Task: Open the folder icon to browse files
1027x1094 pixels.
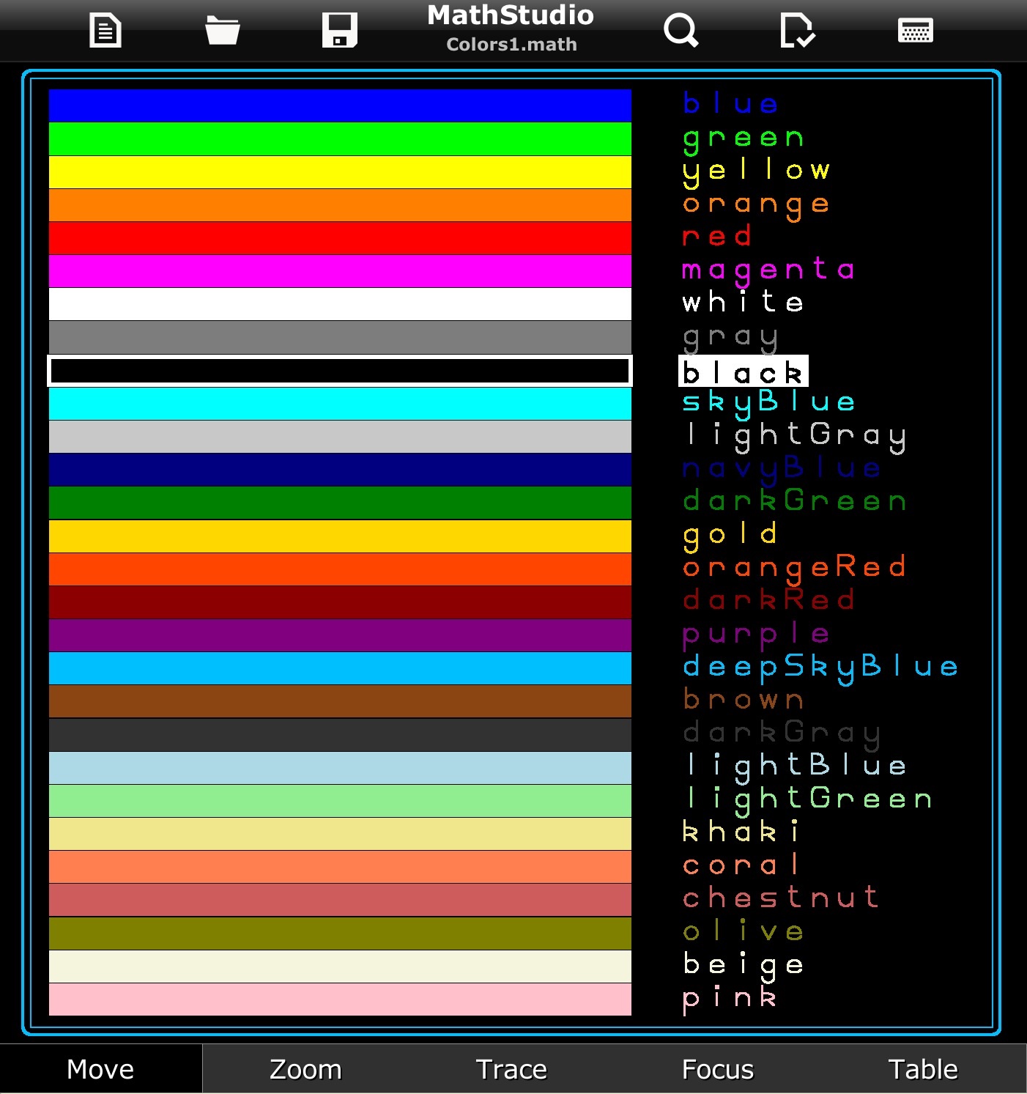Action: pyautogui.click(x=222, y=31)
